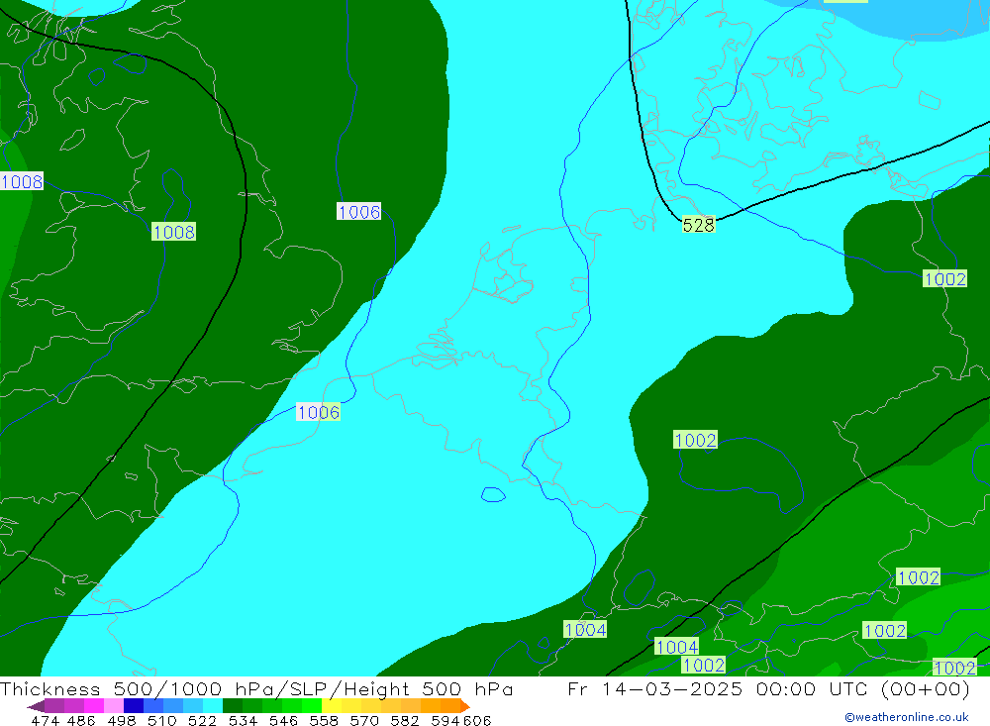
Task: Click the orange arrow at the legend's end
Action: tap(465, 706)
